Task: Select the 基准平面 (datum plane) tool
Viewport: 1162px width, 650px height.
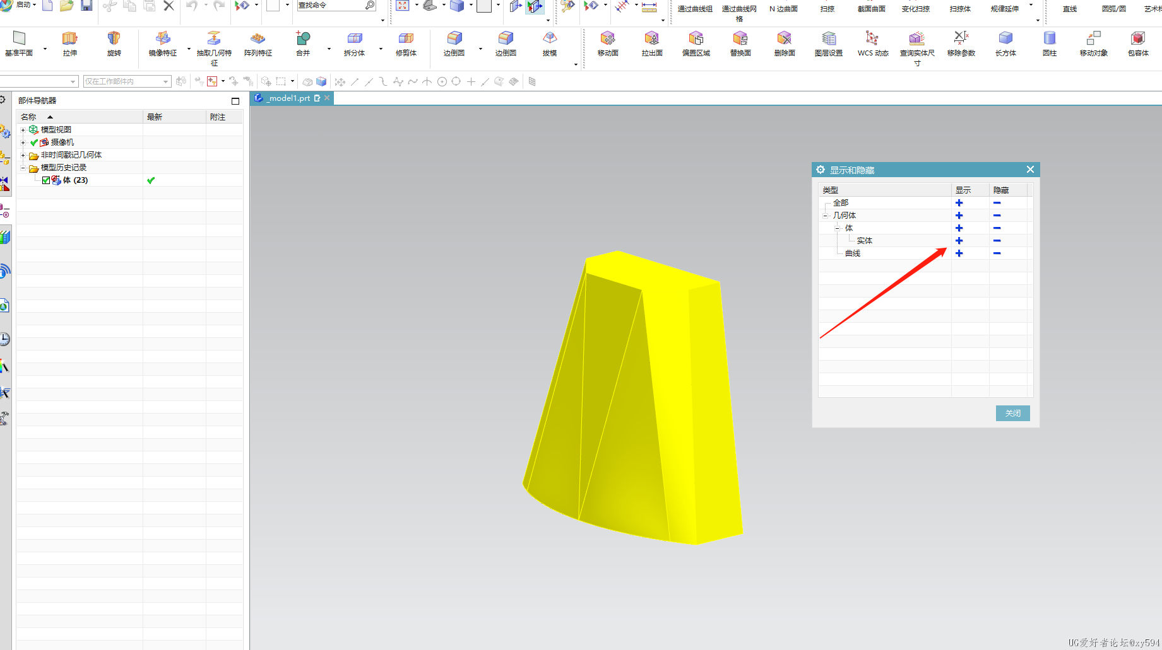Action: [x=19, y=44]
